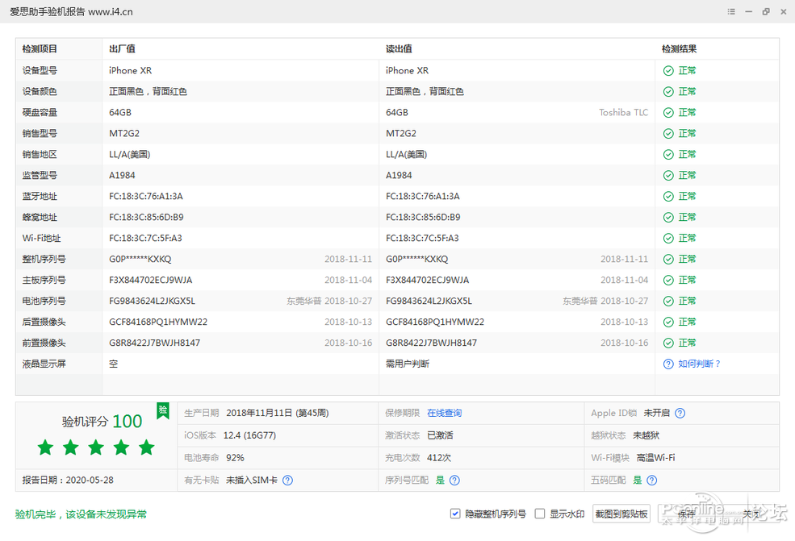The height and width of the screenshot is (541, 795).
Task: Click battery life value 92%
Action: point(235,458)
